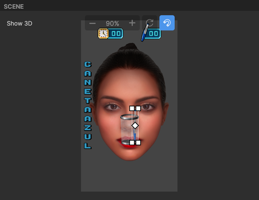This screenshot has height=200, width=259.
Task: Select the timer 00 counter display
Action: tap(116, 34)
